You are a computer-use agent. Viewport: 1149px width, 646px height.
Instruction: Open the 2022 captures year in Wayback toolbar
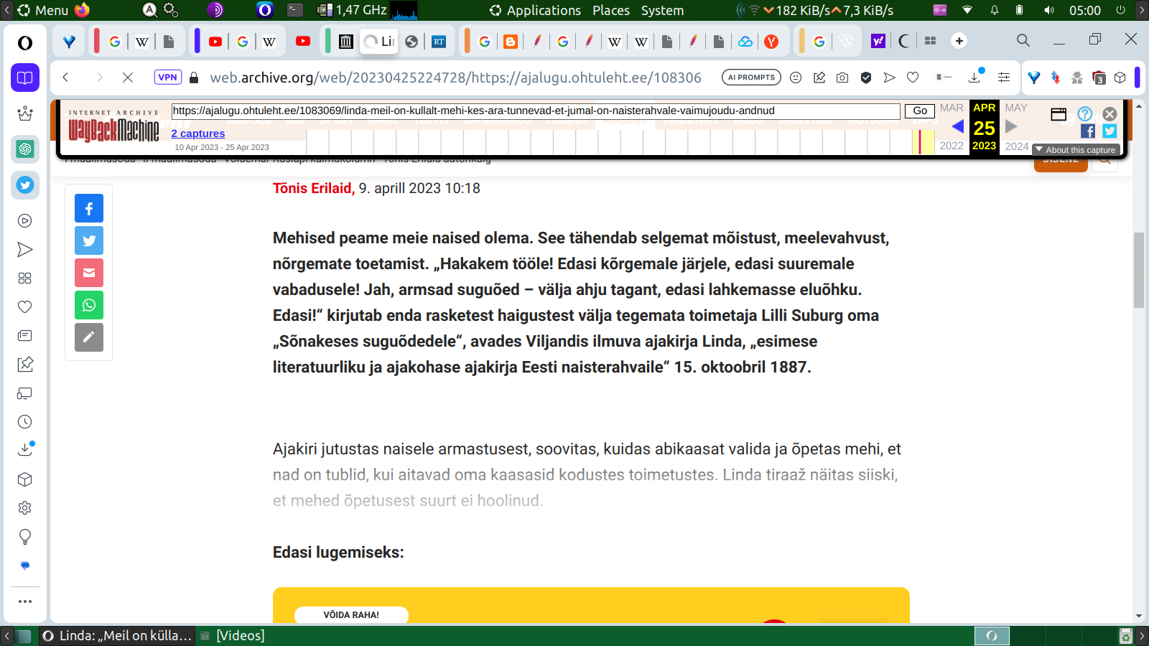point(952,146)
